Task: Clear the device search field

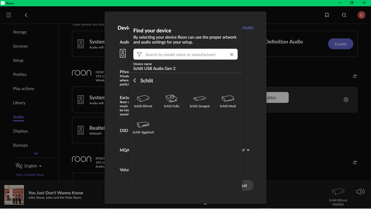Action: [231, 54]
